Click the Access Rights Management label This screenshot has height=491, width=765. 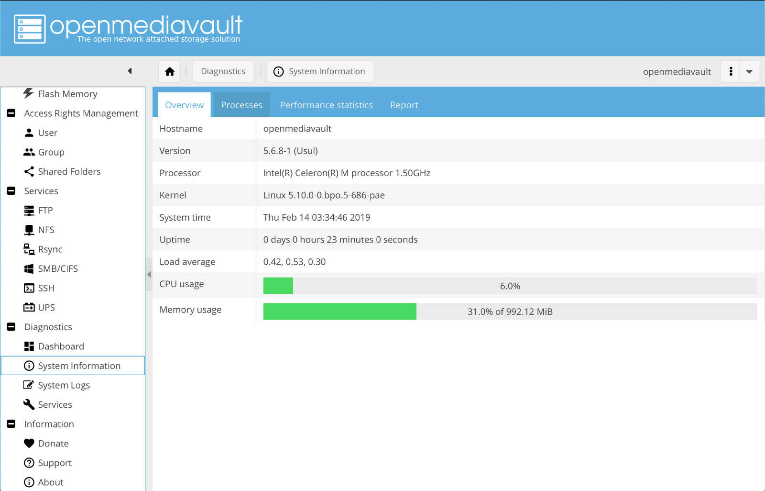pos(81,113)
